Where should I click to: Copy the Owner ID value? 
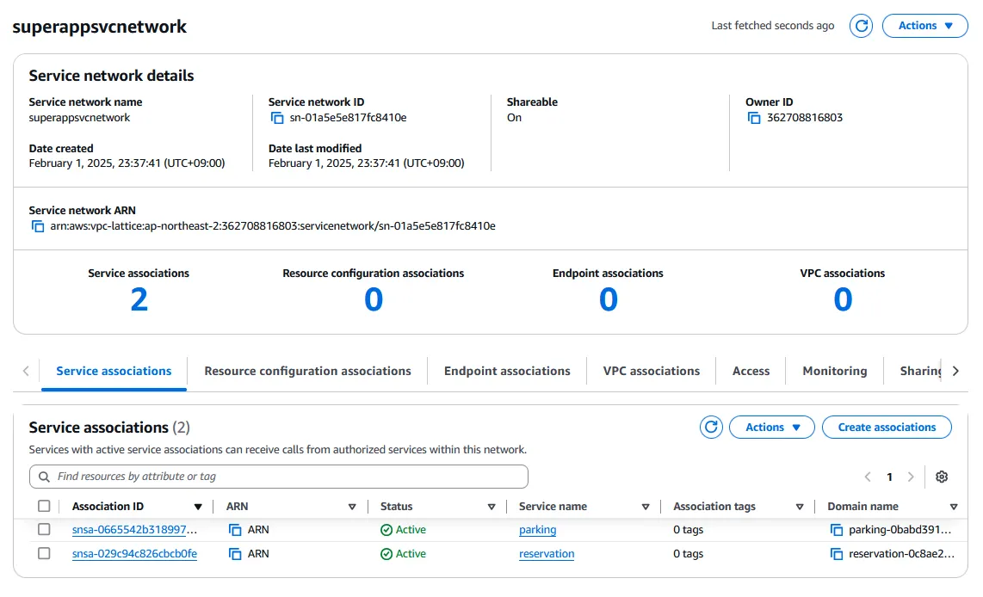click(x=754, y=118)
